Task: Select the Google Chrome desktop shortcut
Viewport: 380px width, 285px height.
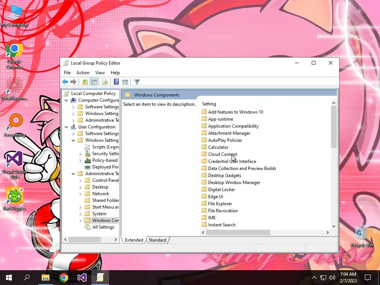Action: 14,55
